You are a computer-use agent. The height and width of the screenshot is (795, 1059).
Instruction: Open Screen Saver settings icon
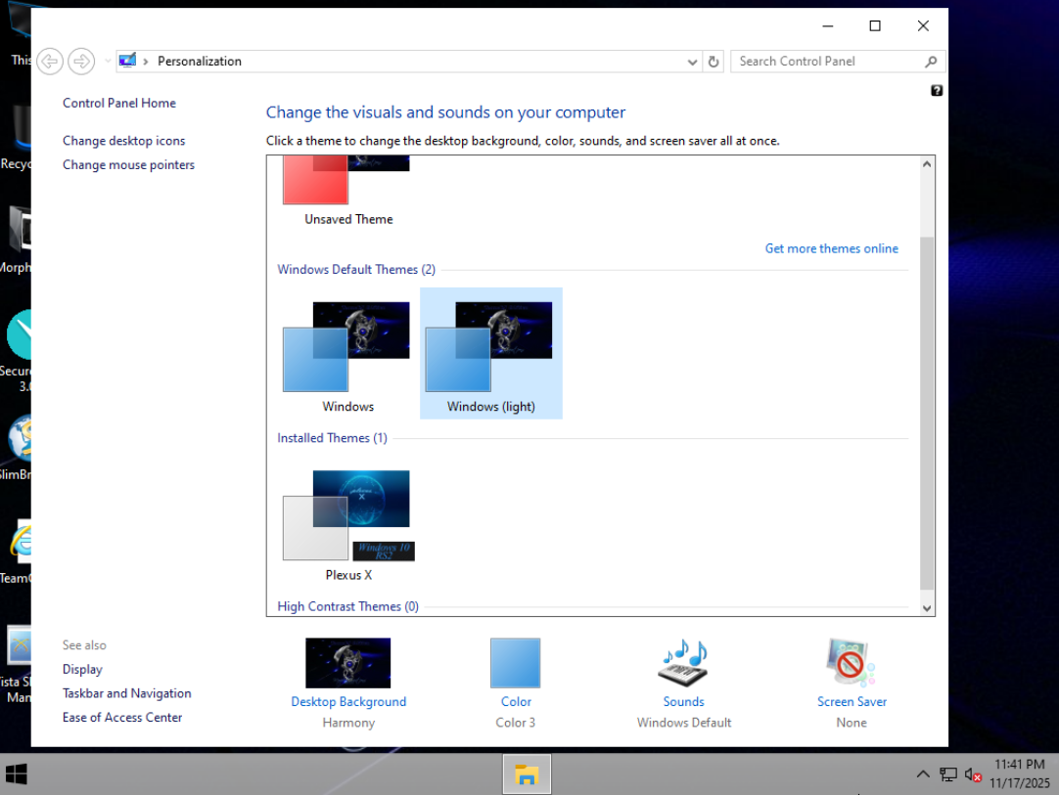pos(851,663)
